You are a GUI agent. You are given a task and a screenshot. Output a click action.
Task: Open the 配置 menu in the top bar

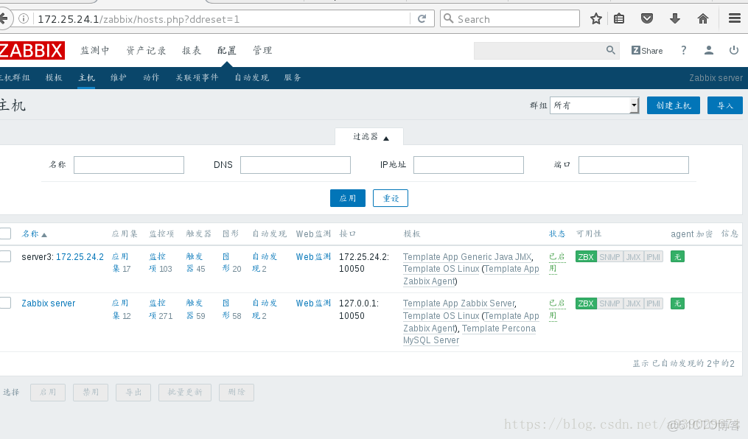[x=226, y=50]
